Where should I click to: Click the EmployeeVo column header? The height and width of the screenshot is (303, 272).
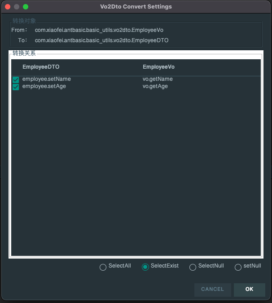(x=158, y=67)
